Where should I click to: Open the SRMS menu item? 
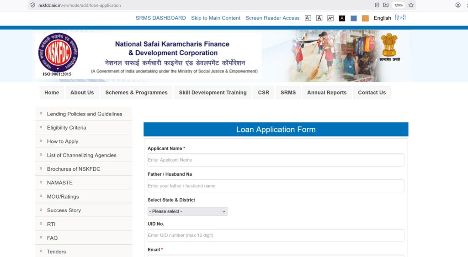coord(288,92)
